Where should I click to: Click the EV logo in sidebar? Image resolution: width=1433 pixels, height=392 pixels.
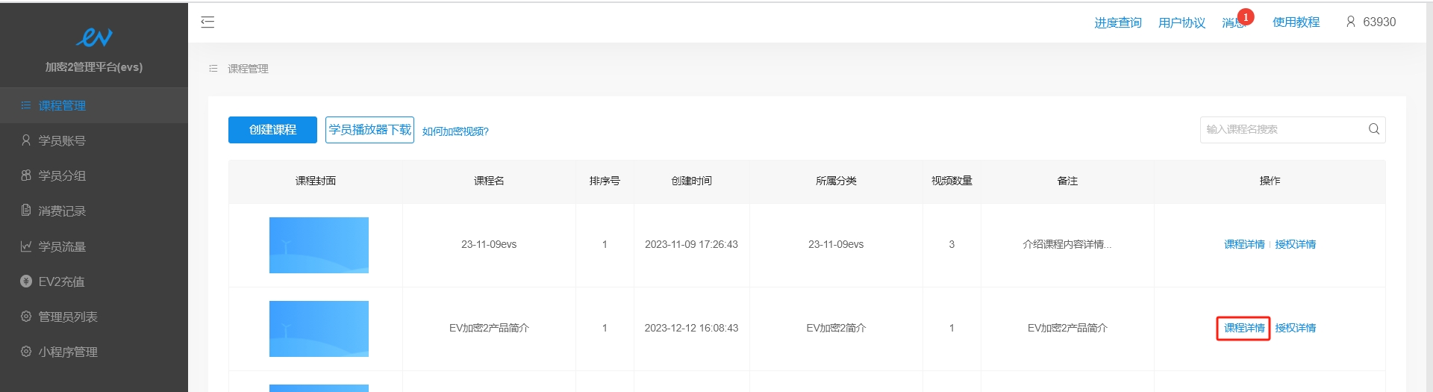[94, 37]
